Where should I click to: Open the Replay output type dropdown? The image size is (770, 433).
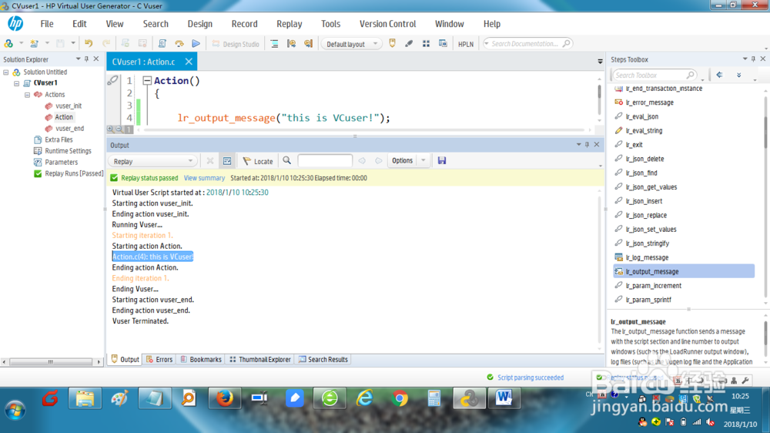pyautogui.click(x=152, y=161)
